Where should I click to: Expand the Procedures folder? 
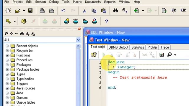(7, 60)
